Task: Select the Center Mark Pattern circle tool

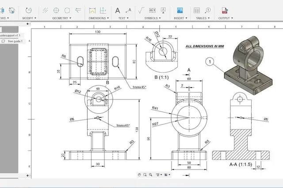Action: [x=67, y=11]
